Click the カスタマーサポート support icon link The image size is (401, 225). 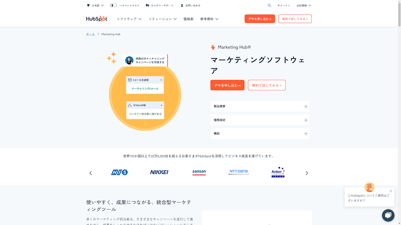coord(159,5)
